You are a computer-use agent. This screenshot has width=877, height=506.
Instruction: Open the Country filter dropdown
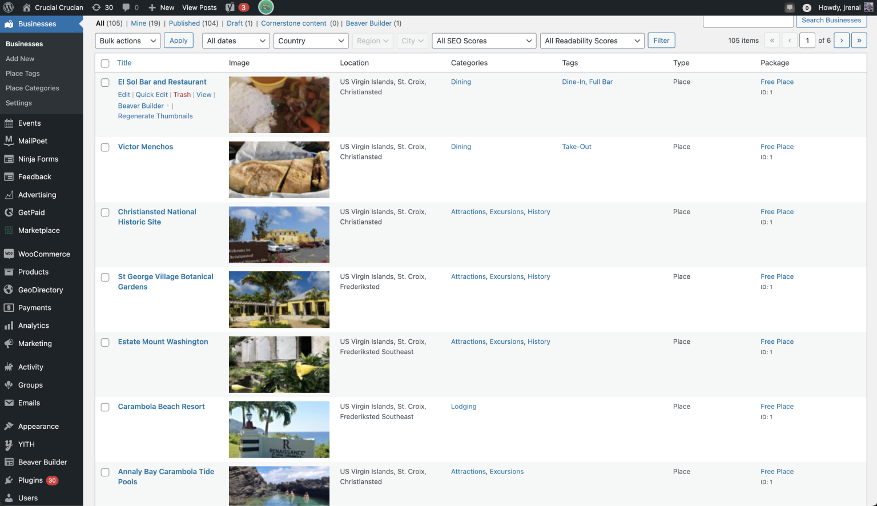click(x=311, y=41)
